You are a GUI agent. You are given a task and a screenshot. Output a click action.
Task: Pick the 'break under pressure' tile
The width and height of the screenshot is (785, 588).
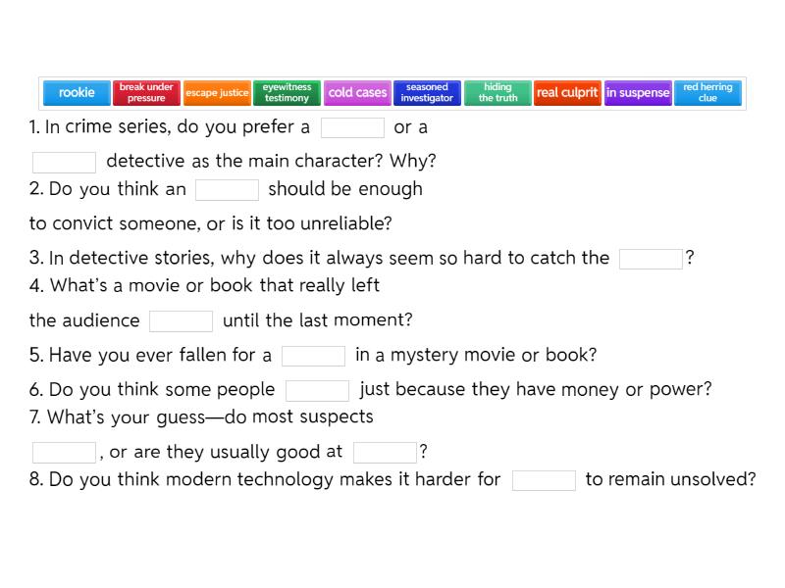coord(146,93)
